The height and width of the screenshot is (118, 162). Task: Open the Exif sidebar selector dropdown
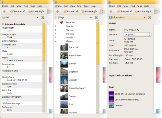tap(20, 17)
